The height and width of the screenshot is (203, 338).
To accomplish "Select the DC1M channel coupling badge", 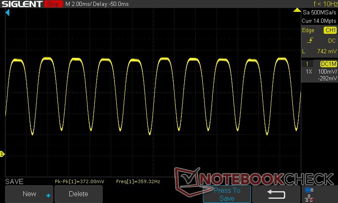I will pos(328,64).
